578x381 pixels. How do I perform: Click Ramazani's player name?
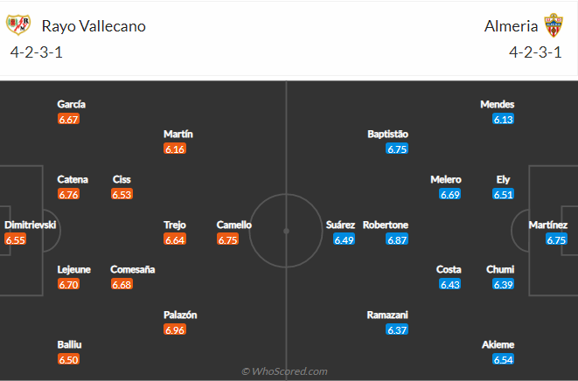[387, 315]
